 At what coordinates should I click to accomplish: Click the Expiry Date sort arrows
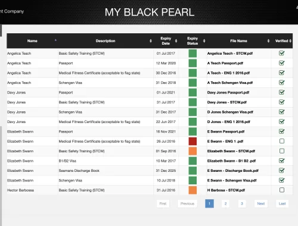[x=176, y=41]
